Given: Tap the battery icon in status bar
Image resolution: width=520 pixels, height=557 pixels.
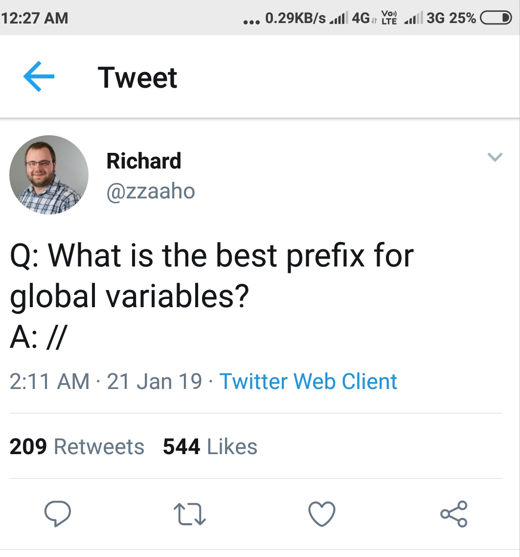Looking at the screenshot, I should tap(496, 18).
